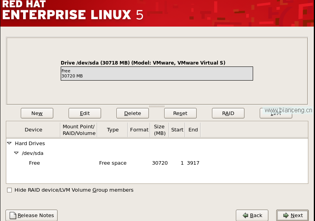The height and width of the screenshot is (221, 315).
Task: Click the green arrow icon on Back
Action: (245, 216)
